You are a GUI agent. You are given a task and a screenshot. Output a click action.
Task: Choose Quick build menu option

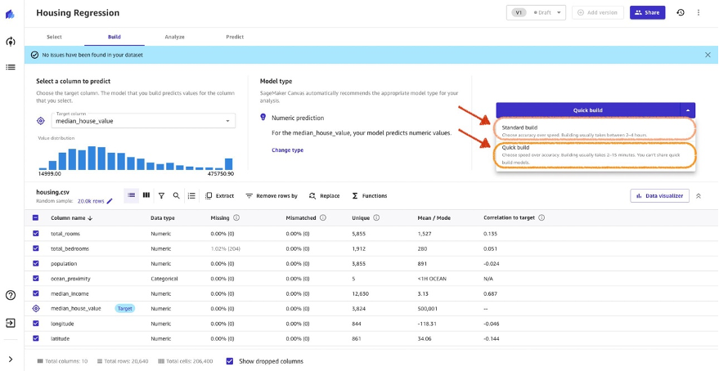(595, 154)
